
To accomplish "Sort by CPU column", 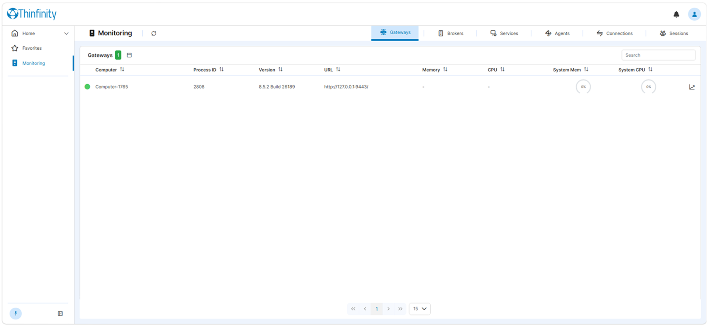I will pos(502,70).
